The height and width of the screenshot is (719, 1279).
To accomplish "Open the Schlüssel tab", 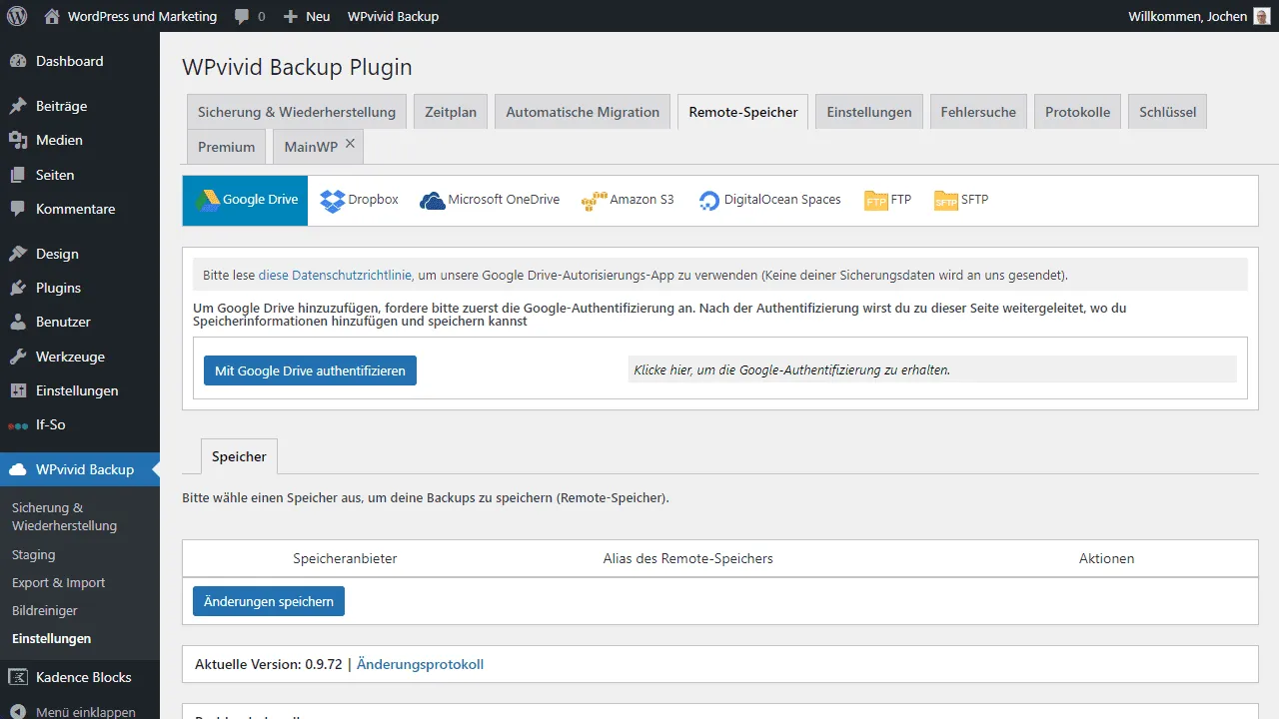I will click(1168, 112).
